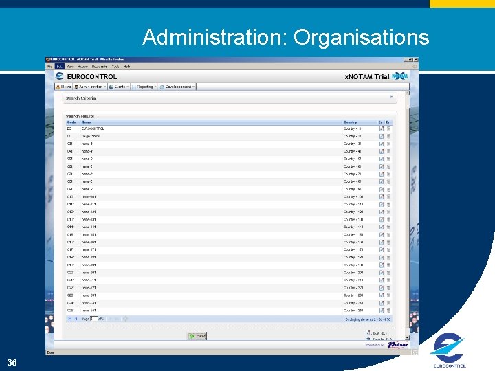
Task: Open the Edit menu in Firefox
Action: [60, 67]
